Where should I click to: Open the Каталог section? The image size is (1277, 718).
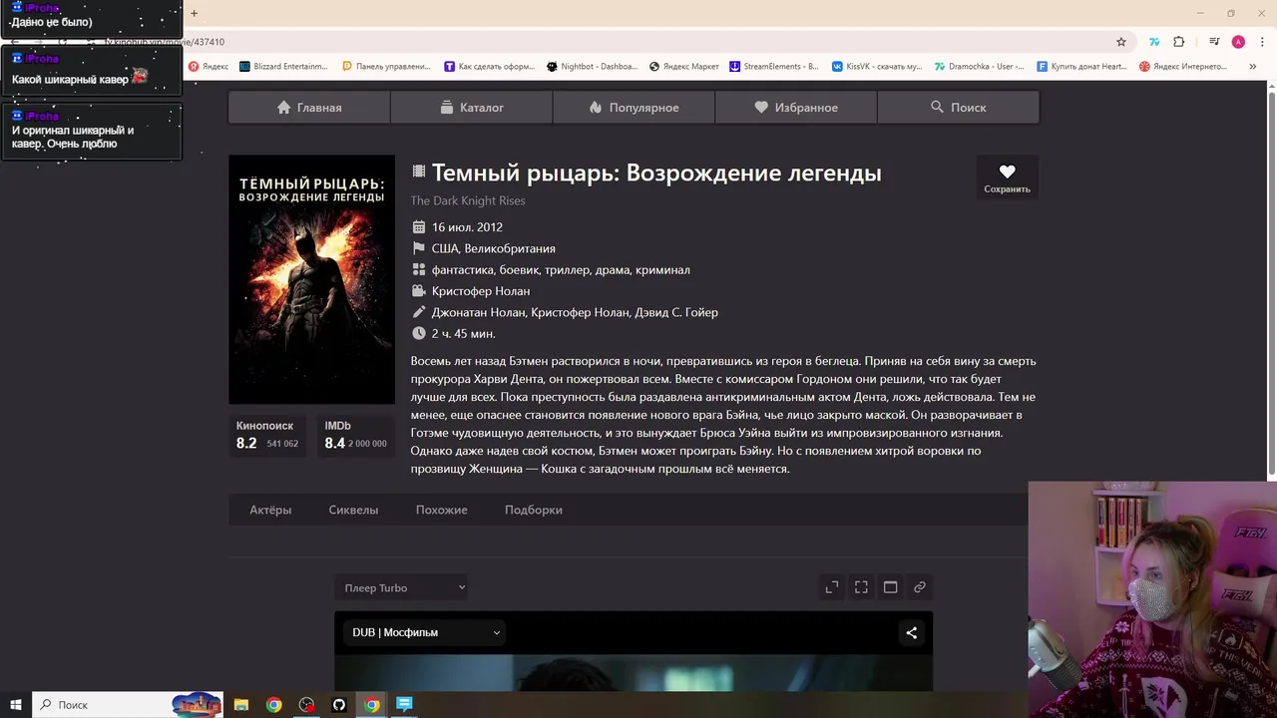pyautogui.click(x=472, y=107)
